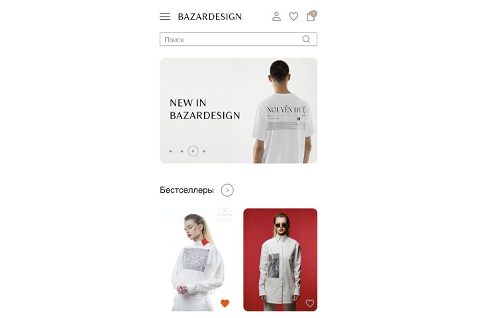Image resolution: width=477 pixels, height=318 pixels.
Task: Open the shopping bag cart icon
Action: click(311, 17)
